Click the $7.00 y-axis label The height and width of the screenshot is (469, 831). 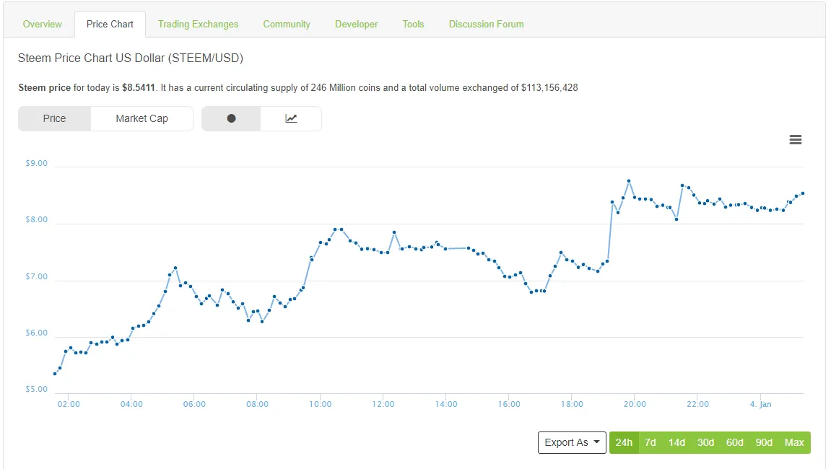(37, 276)
